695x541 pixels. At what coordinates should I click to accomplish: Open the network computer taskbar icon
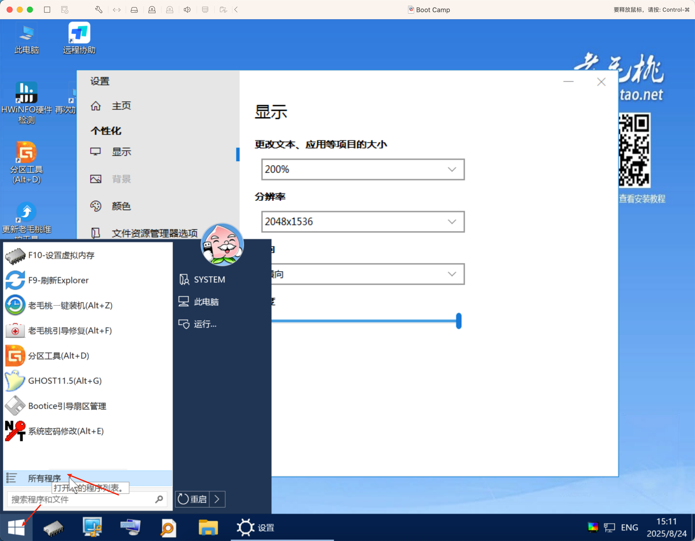tap(92, 527)
